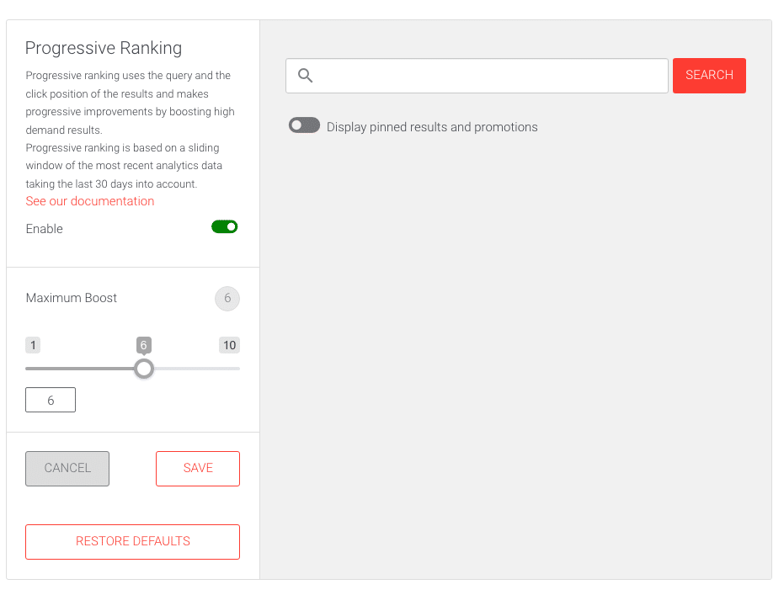Click the CANCEL button
This screenshot has width=784, height=595.
pyautogui.click(x=67, y=469)
